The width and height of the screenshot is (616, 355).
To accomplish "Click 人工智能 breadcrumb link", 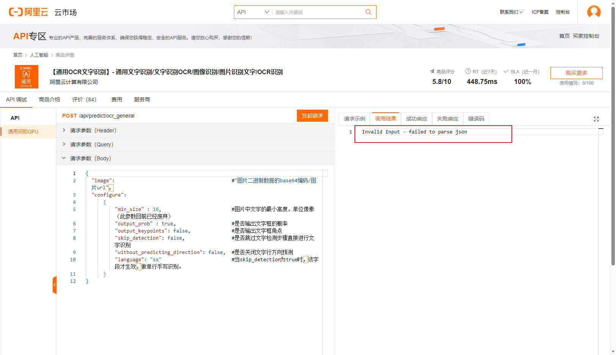I will pos(39,55).
